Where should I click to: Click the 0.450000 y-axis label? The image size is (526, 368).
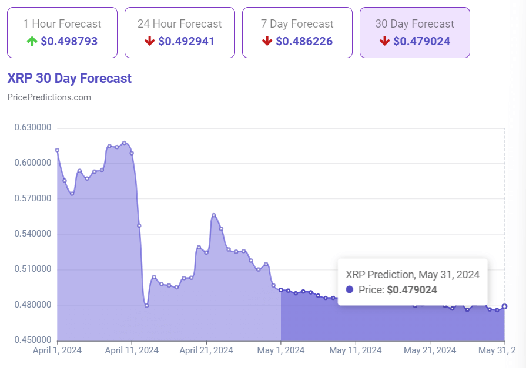[33, 340]
